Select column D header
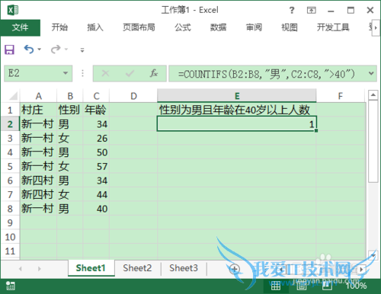Image resolution: width=381 pixels, height=294 pixels. [133, 96]
